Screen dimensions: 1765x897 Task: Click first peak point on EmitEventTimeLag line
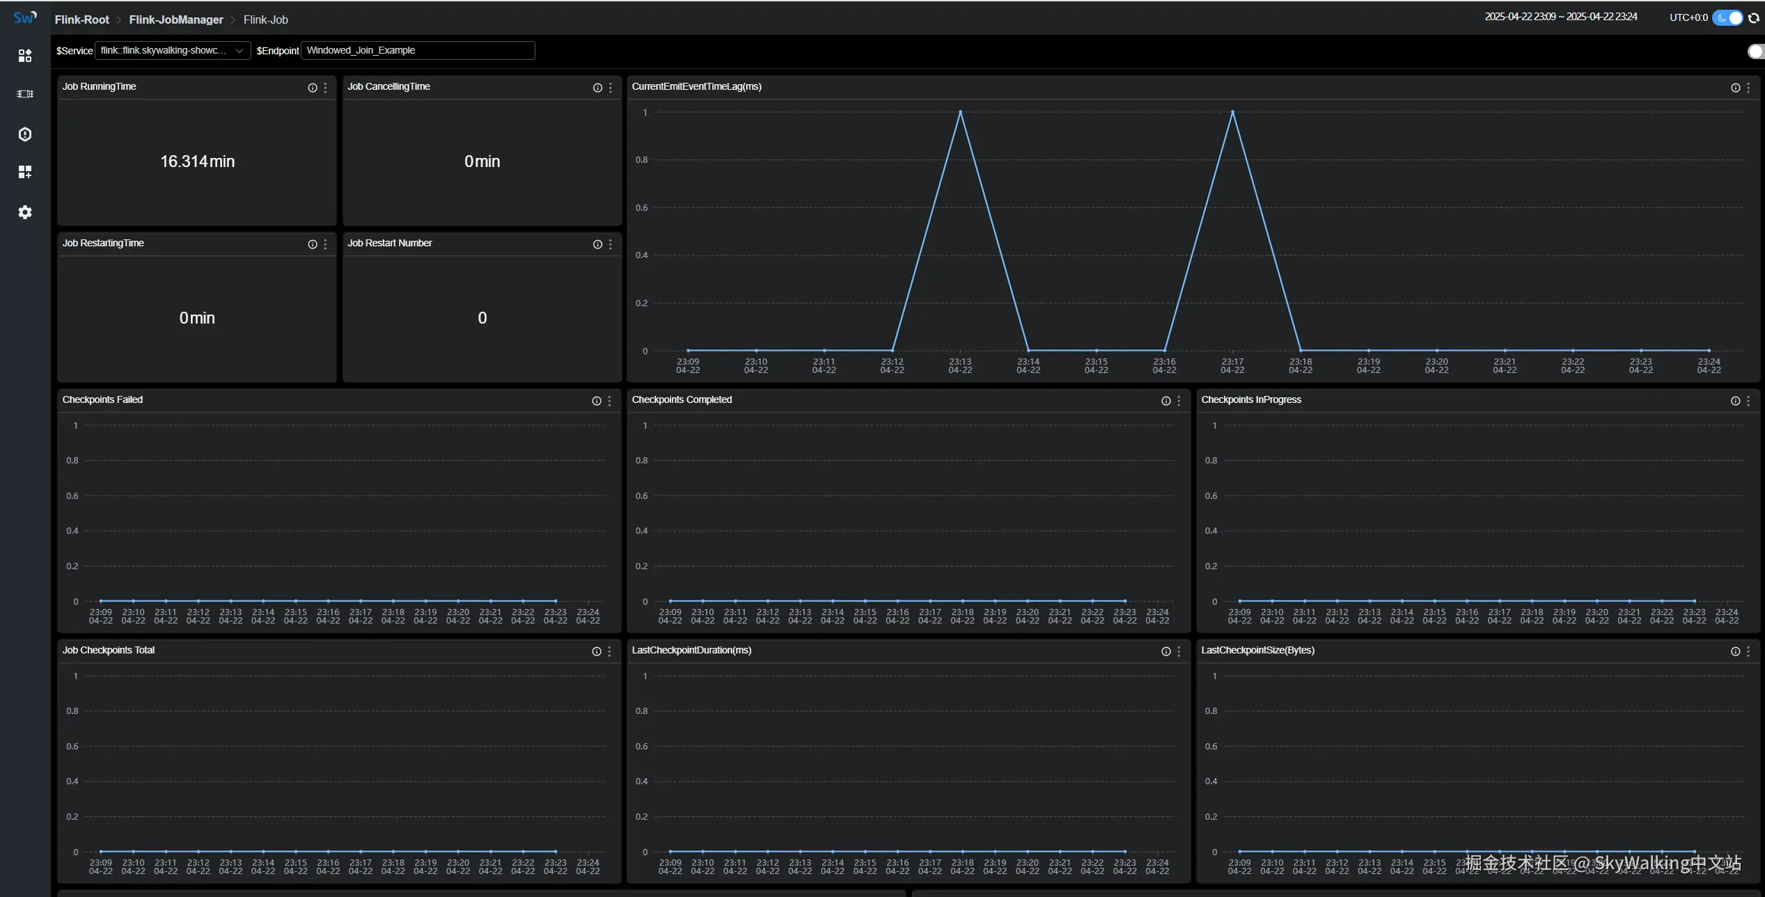(x=960, y=111)
